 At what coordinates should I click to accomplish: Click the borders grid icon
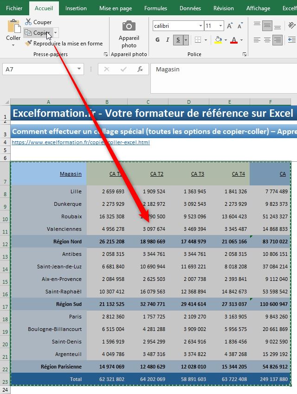[198, 40]
